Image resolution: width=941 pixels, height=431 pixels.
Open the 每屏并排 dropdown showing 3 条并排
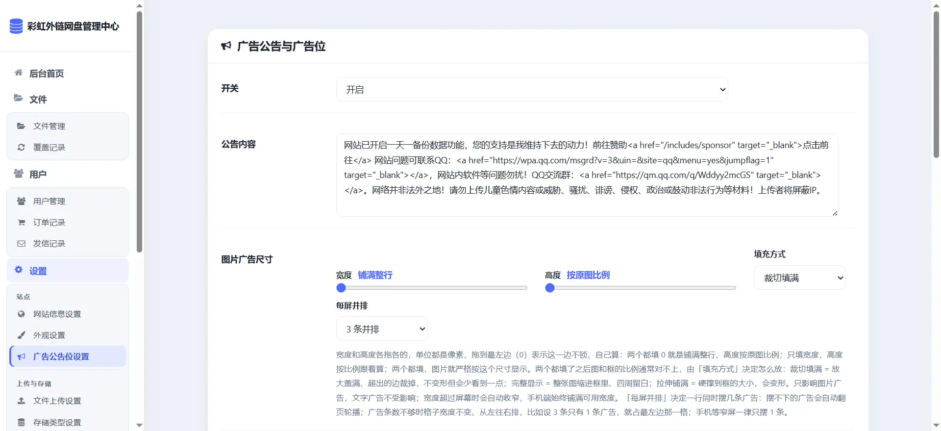click(382, 329)
